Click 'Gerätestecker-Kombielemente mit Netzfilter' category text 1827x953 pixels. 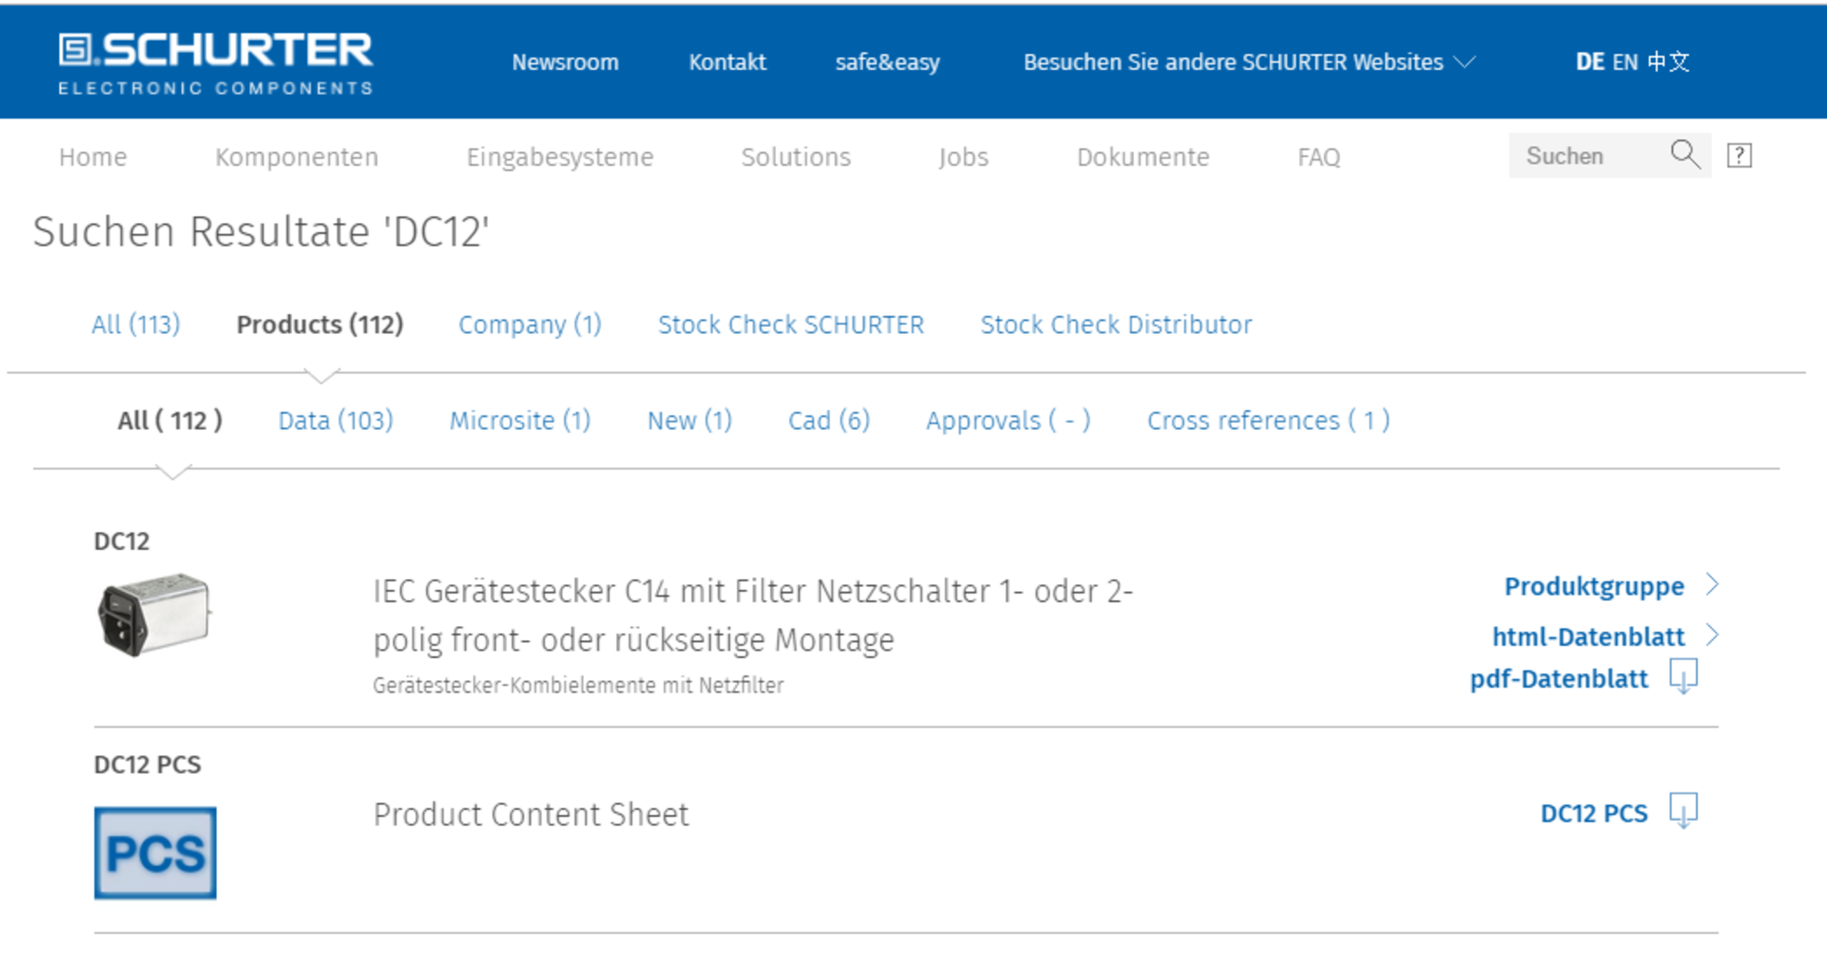(x=578, y=685)
